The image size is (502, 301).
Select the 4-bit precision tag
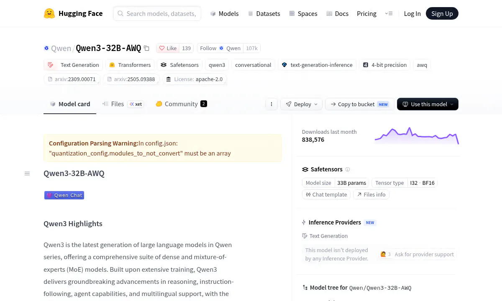pyautogui.click(x=384, y=65)
